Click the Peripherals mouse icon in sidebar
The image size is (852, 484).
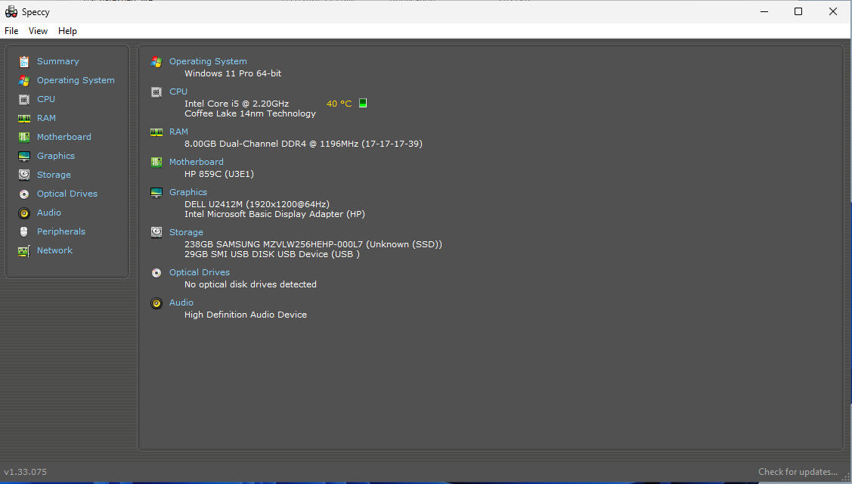point(24,231)
